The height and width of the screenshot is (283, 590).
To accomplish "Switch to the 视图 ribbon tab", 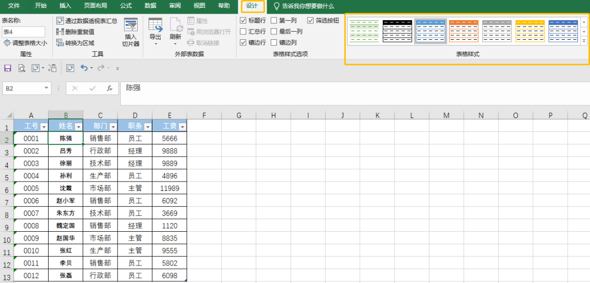I will 199,6.
